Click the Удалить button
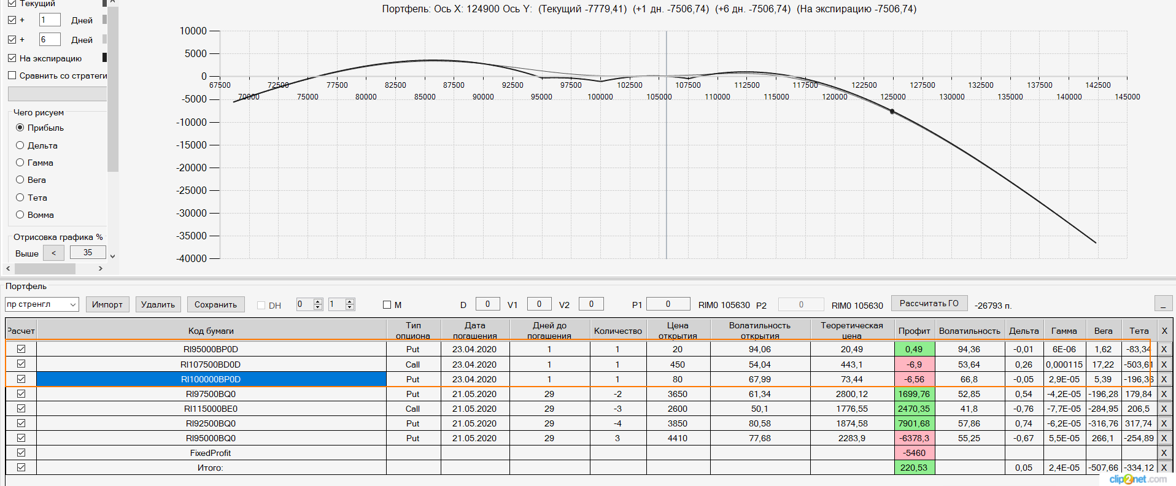 [x=158, y=304]
